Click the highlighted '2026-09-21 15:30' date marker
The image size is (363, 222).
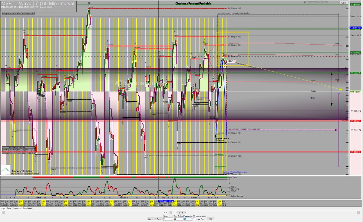166,201
